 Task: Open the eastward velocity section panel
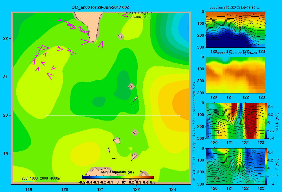point(235,166)
